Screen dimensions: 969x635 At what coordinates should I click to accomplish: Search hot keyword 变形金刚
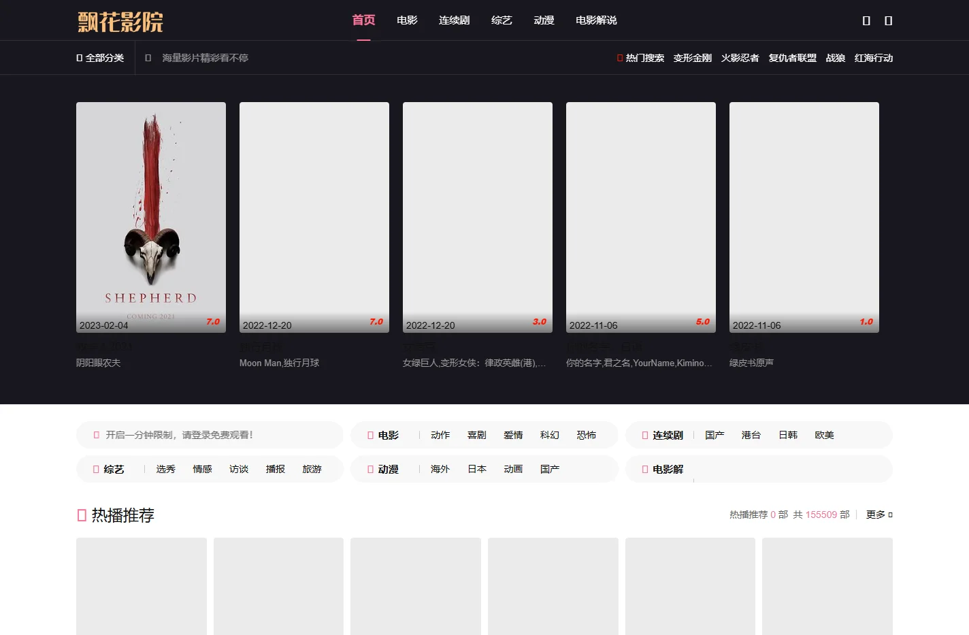click(693, 58)
